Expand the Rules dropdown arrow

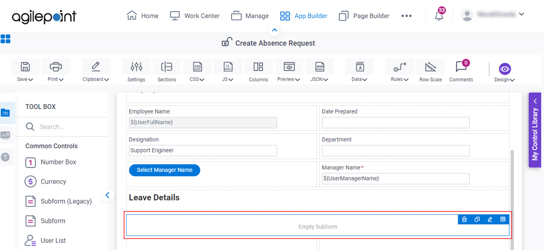pos(406,80)
